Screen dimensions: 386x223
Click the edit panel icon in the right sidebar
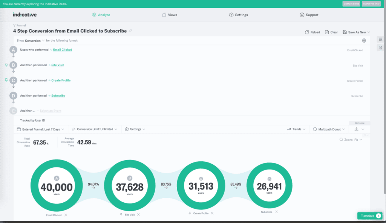click(380, 47)
